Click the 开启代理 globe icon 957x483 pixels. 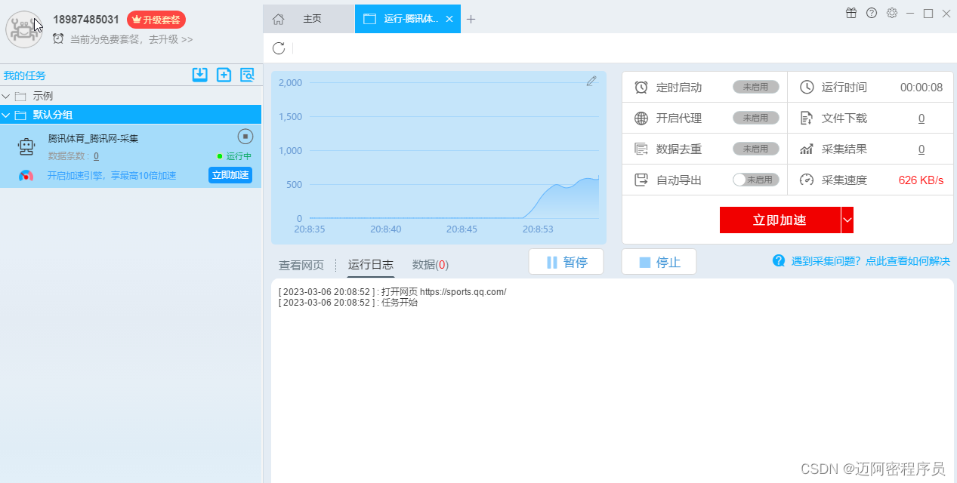click(x=641, y=118)
